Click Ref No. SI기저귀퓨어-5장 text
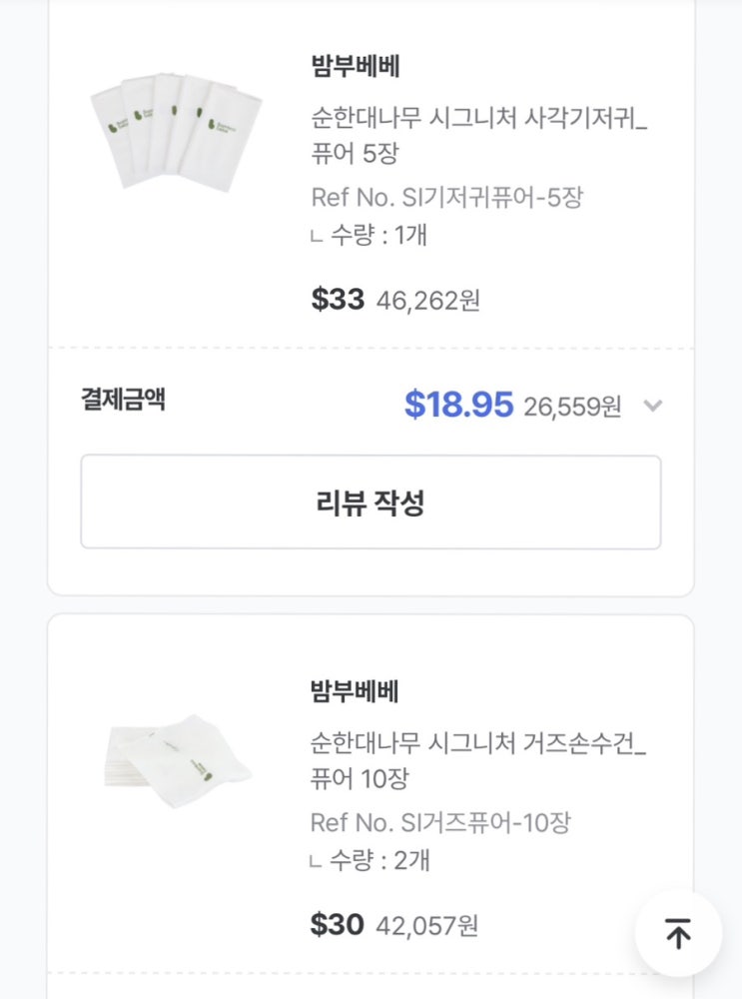This screenshot has height=999, width=742. pos(446,198)
